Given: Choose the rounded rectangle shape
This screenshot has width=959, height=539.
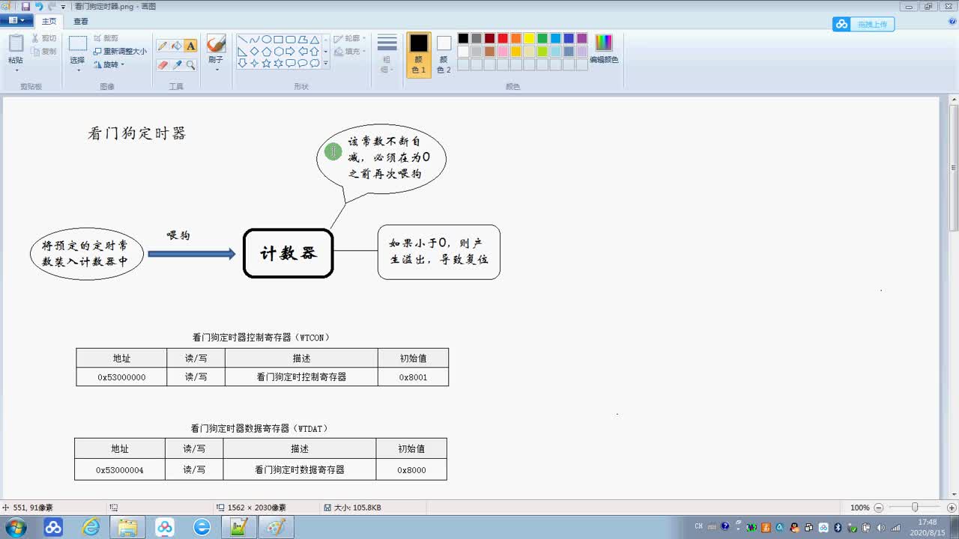Looking at the screenshot, I should pyautogui.click(x=290, y=40).
